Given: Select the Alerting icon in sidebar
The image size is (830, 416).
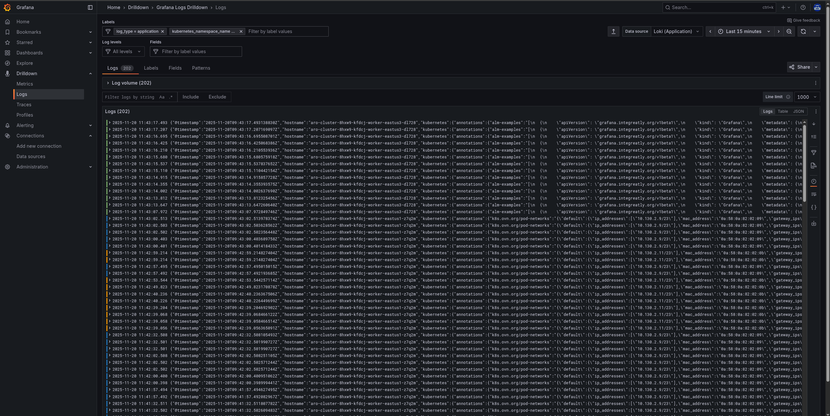Looking at the screenshot, I should tap(8, 125).
